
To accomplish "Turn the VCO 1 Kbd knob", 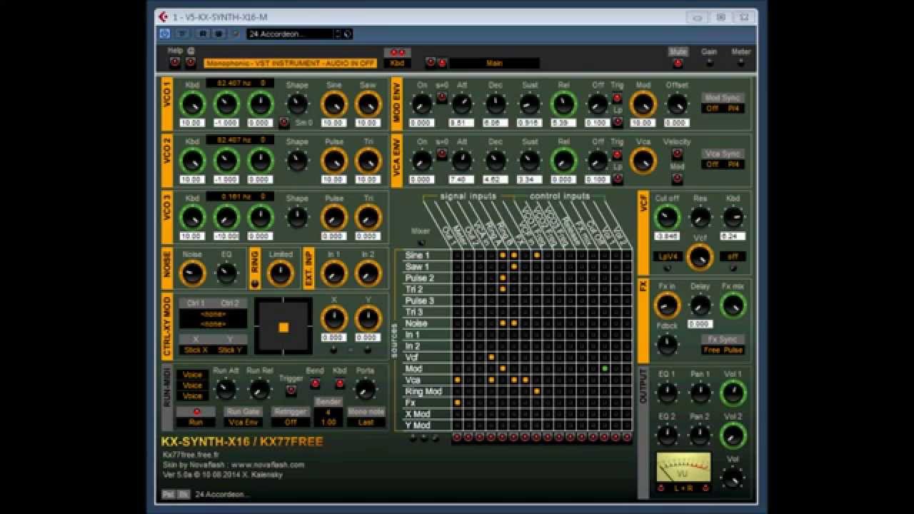I will click(192, 104).
